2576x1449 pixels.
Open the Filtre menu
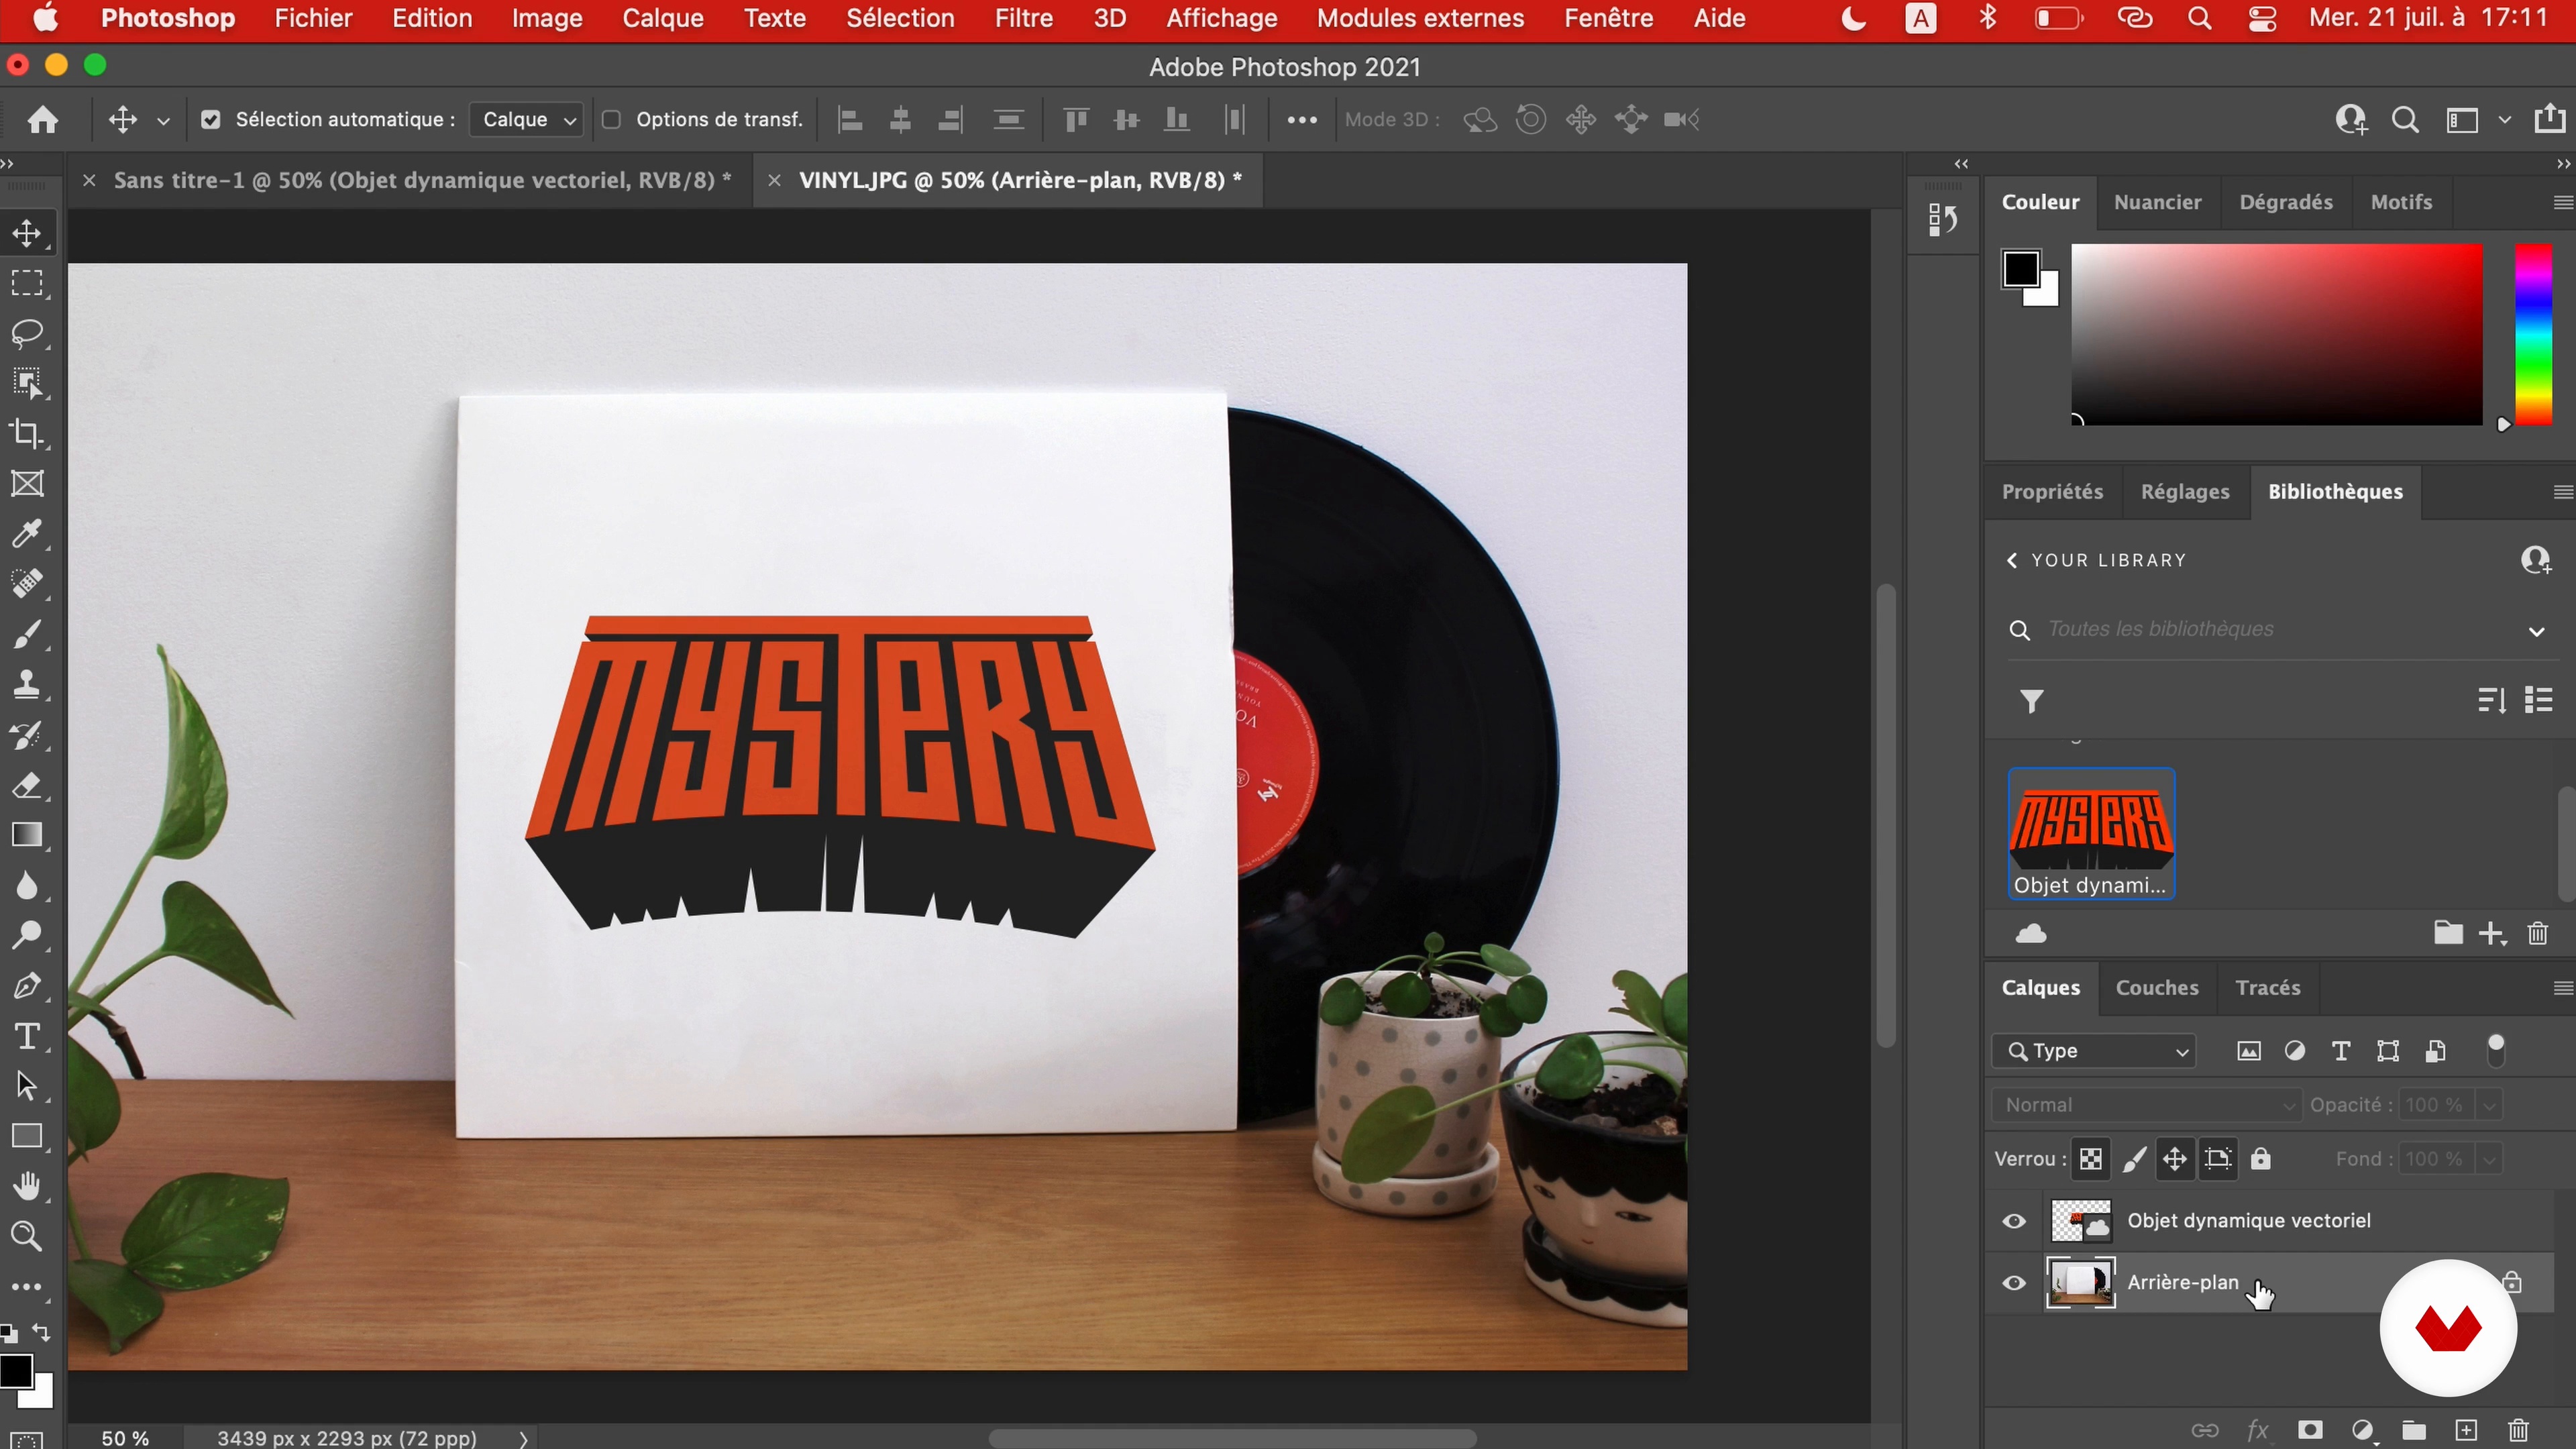(1023, 18)
